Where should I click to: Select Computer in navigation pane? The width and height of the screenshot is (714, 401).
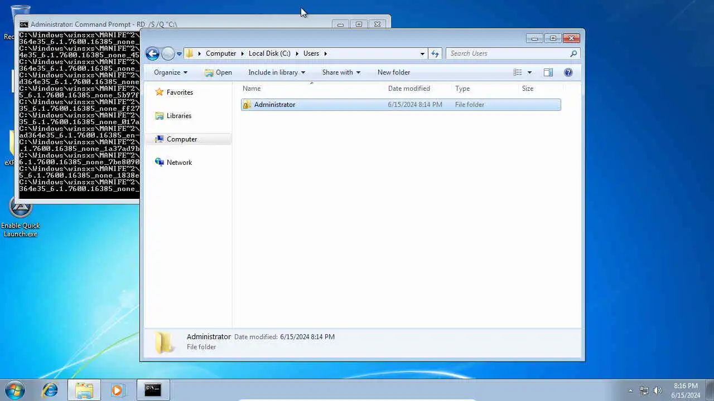coord(176,139)
